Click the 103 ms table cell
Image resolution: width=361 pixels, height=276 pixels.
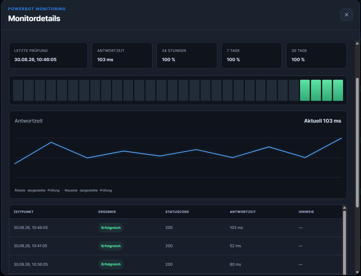[x=236, y=227]
